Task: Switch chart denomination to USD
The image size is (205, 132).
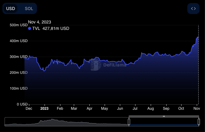Action: click(x=11, y=9)
